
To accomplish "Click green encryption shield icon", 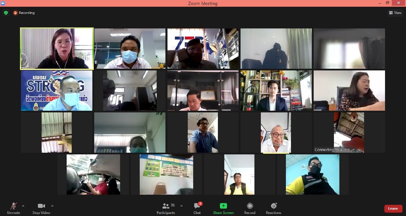I will (x=6, y=13).
